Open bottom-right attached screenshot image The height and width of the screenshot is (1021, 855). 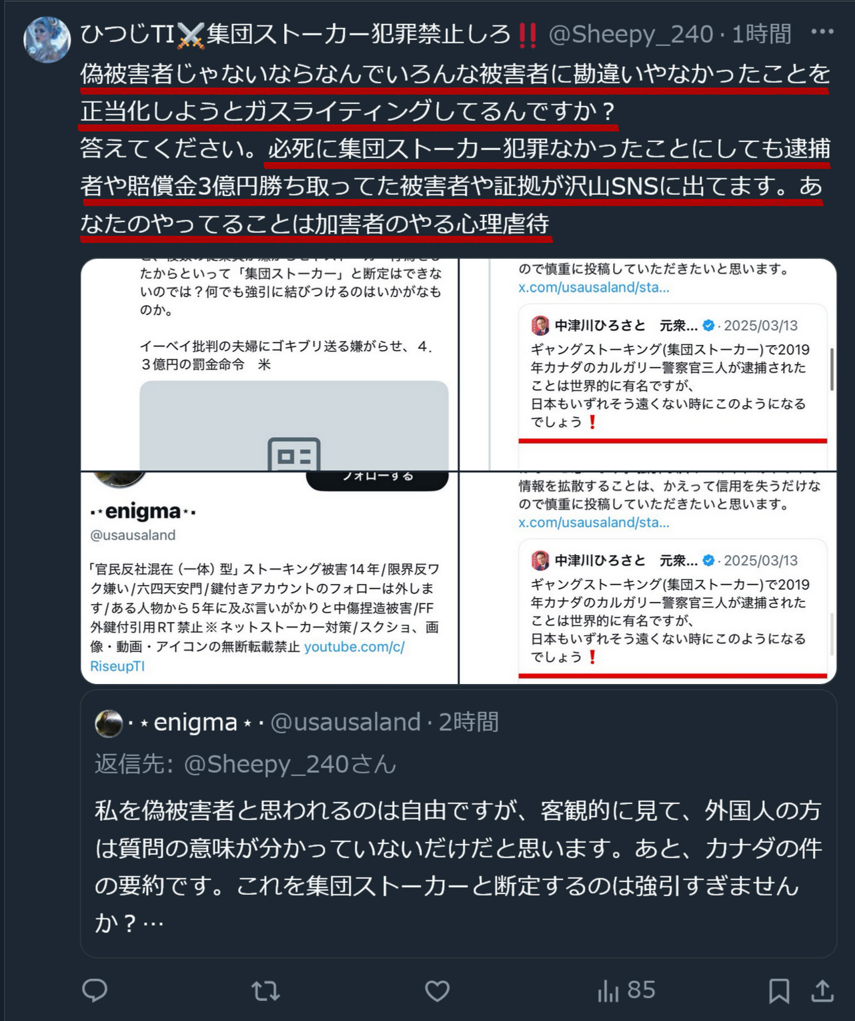coord(648,578)
